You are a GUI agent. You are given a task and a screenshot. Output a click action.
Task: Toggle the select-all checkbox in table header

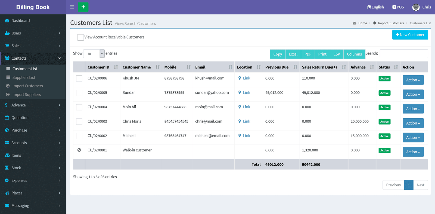(x=79, y=67)
